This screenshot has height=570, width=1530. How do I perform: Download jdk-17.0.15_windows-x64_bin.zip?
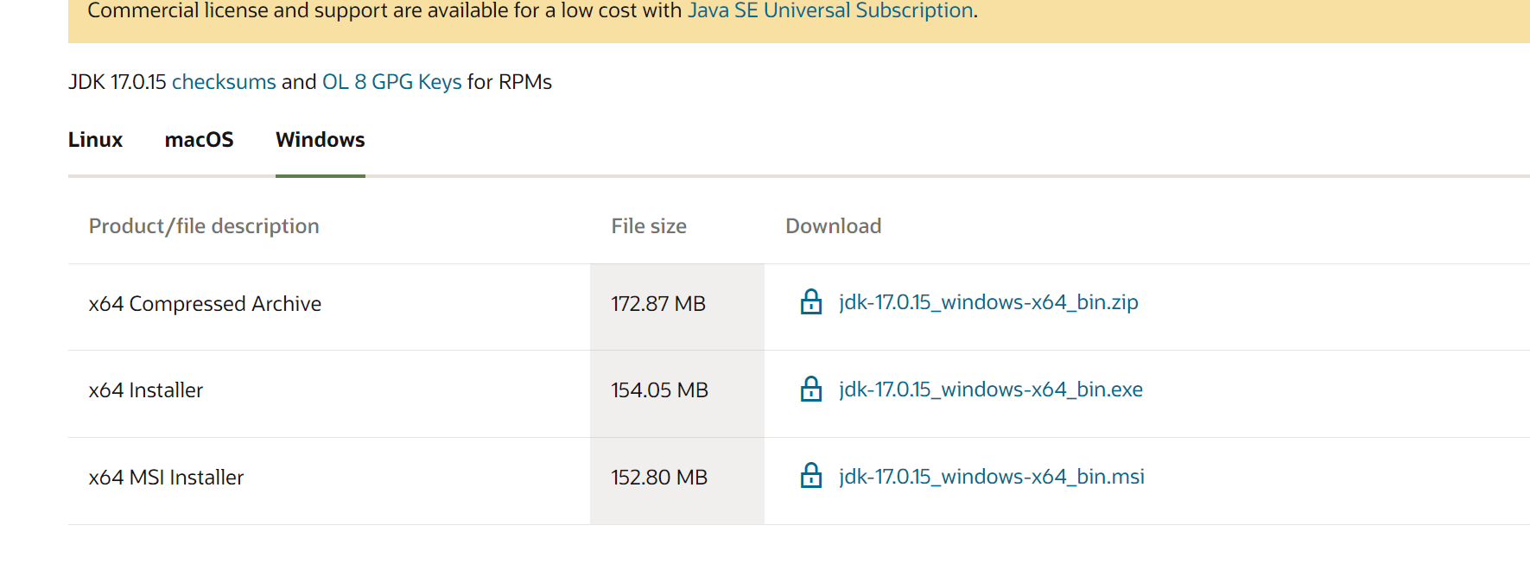(x=988, y=302)
